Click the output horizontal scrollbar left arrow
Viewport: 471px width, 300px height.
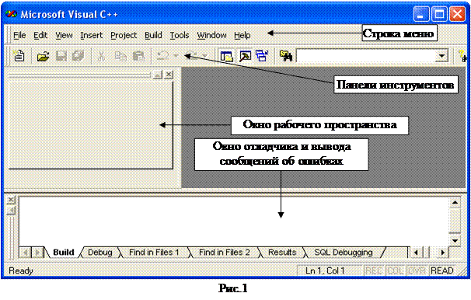tap(416, 253)
